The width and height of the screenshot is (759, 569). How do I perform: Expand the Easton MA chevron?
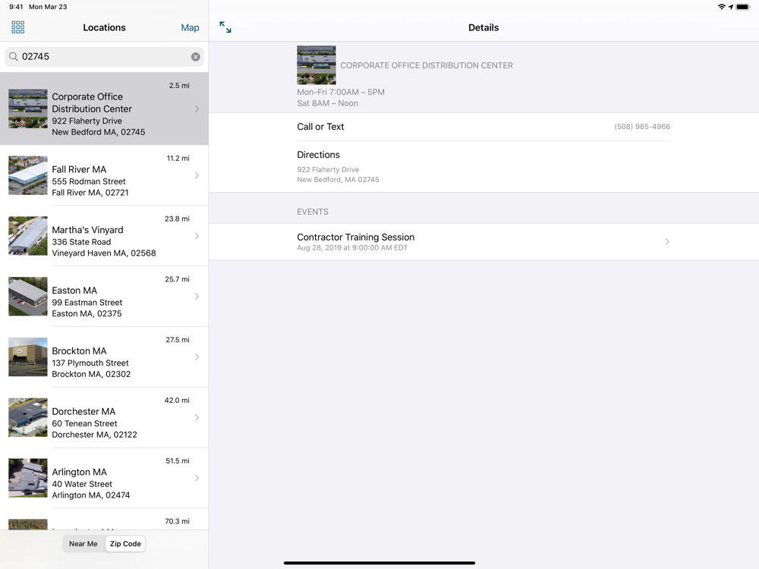[197, 296]
